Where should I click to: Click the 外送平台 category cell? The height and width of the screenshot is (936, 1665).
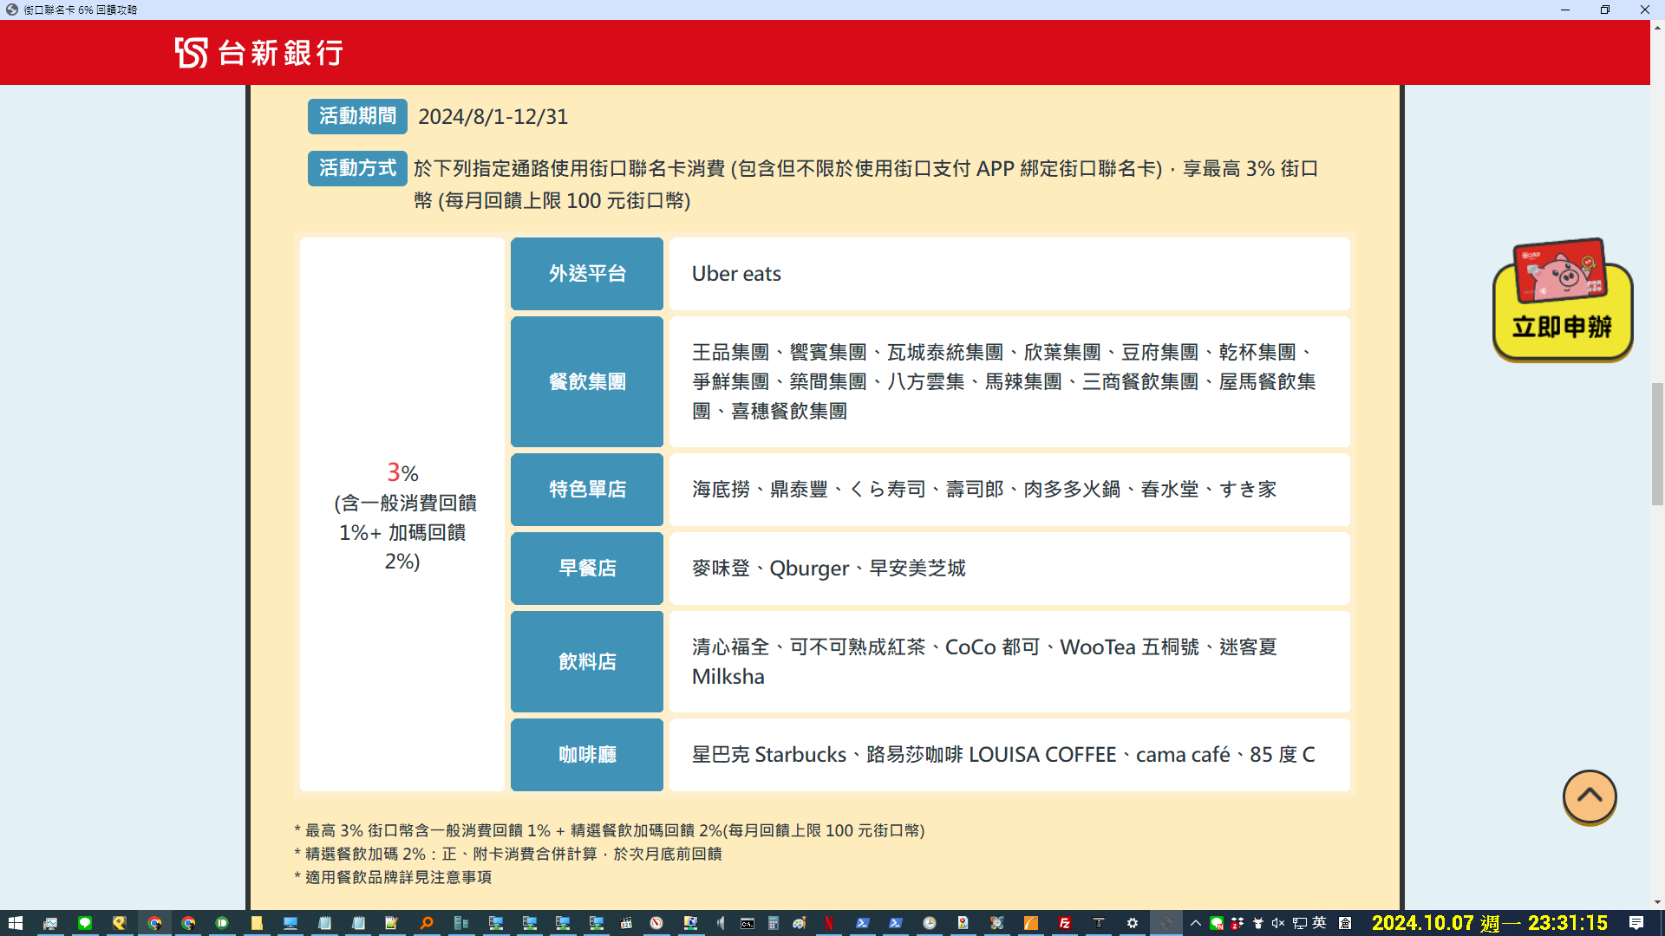pyautogui.click(x=587, y=274)
